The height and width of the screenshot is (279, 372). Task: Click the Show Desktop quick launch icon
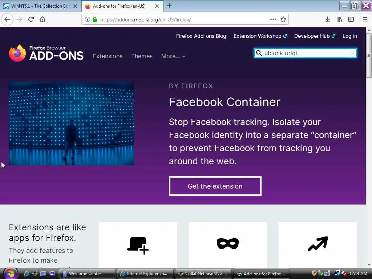(x=43, y=274)
